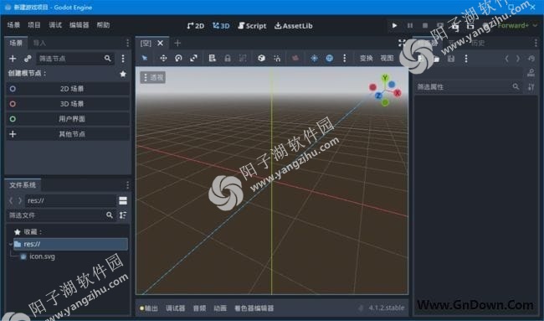The height and width of the screenshot is (321, 544).
Task: Open sun and environment settings dots
Action: [344, 58]
